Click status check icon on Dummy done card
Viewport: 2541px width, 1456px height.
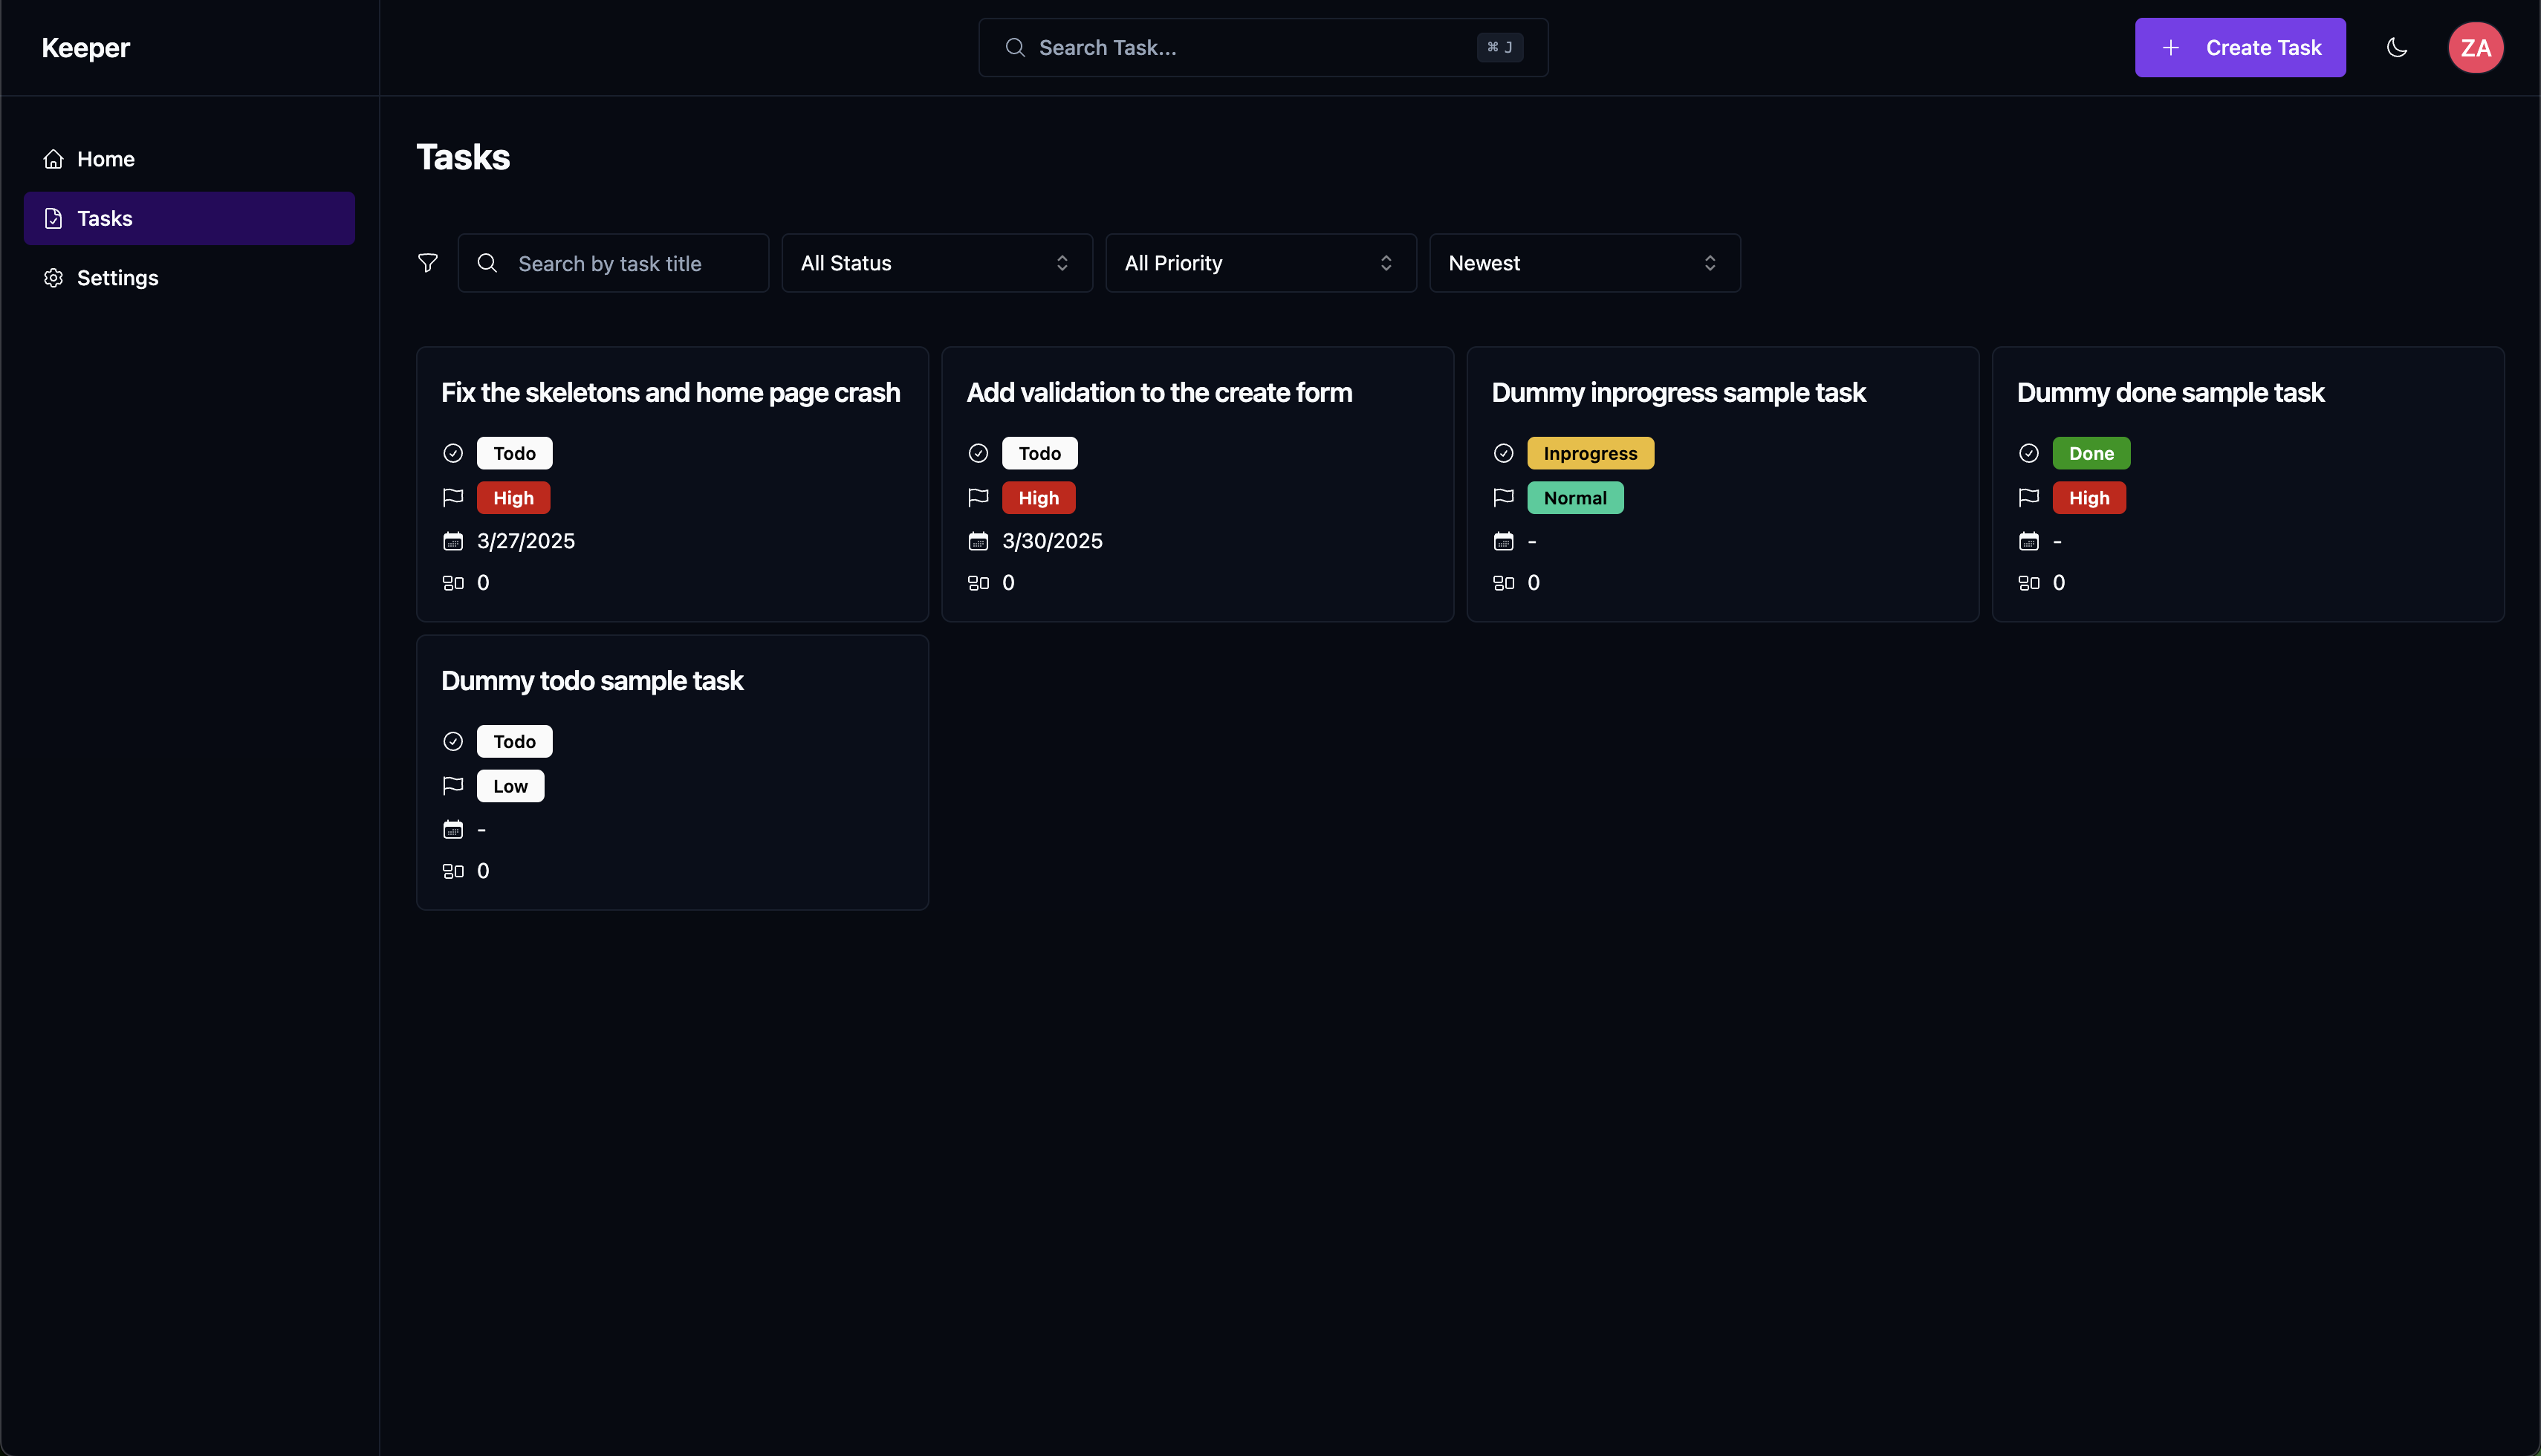tap(2028, 453)
